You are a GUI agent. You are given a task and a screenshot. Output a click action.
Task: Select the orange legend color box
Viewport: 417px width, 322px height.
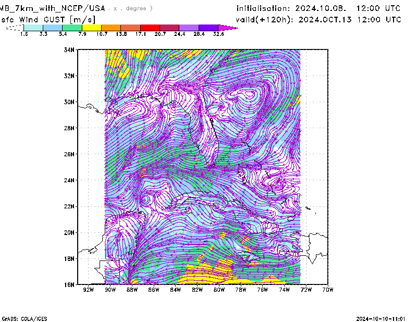click(x=111, y=28)
